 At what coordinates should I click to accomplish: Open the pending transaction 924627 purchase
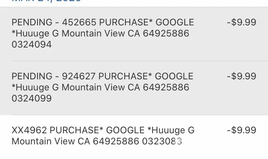tap(103, 88)
